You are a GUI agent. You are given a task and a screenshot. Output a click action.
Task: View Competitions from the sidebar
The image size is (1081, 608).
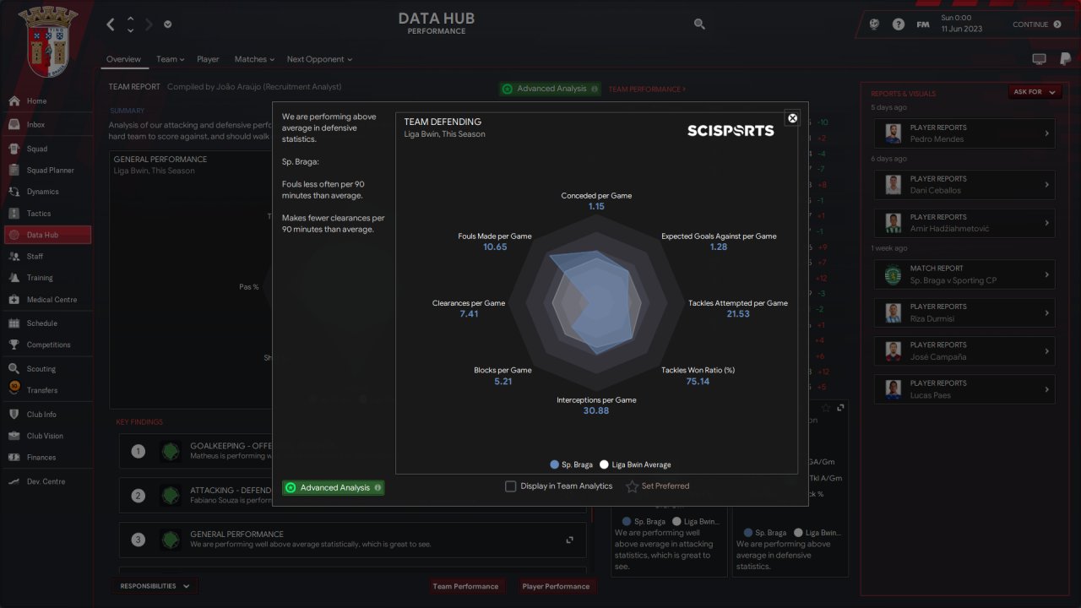tap(46, 345)
